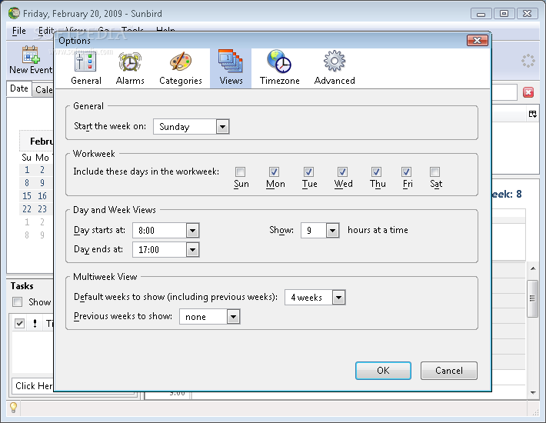Image resolution: width=546 pixels, height=423 pixels.
Task: Confirm options with OK button
Action: (383, 371)
